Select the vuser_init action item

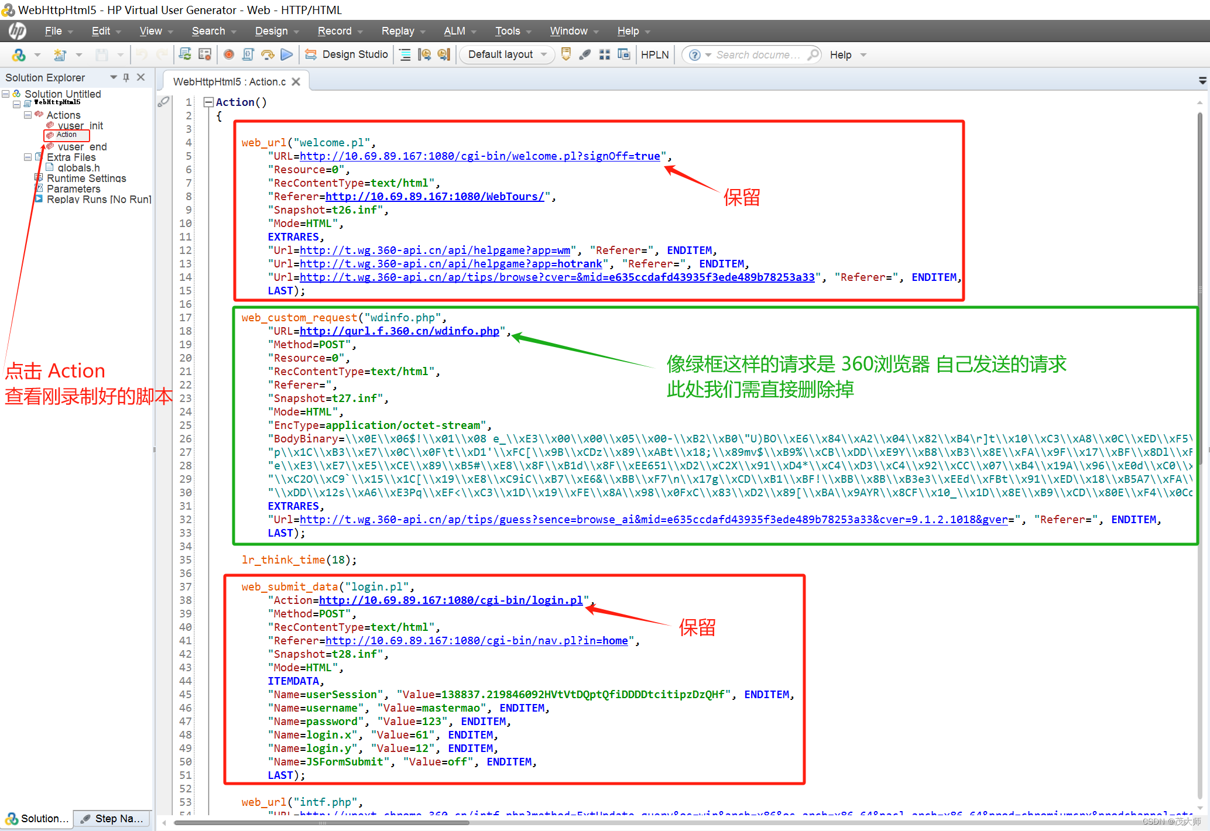point(80,125)
